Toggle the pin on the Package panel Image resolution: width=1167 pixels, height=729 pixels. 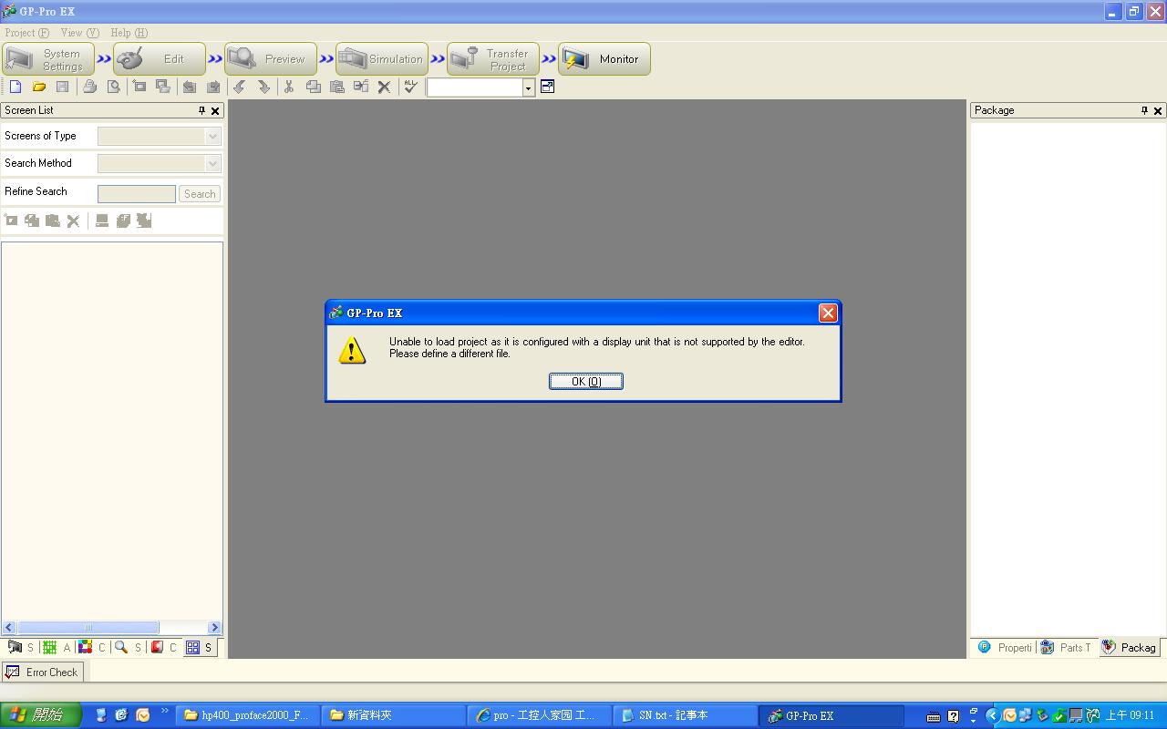click(x=1145, y=110)
